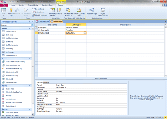Select the General properties tab
167x119 pixels.
point(40,82)
